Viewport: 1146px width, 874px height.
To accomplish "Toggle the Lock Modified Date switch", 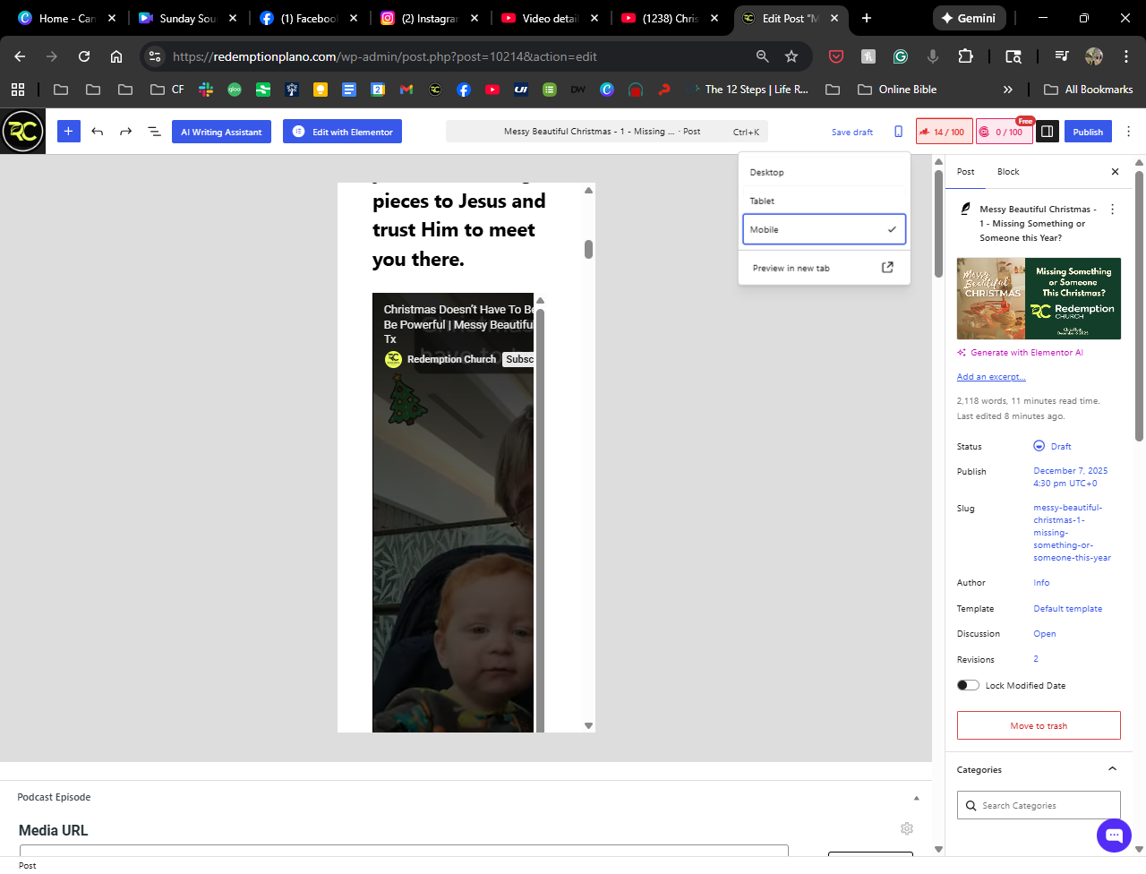I will (968, 685).
